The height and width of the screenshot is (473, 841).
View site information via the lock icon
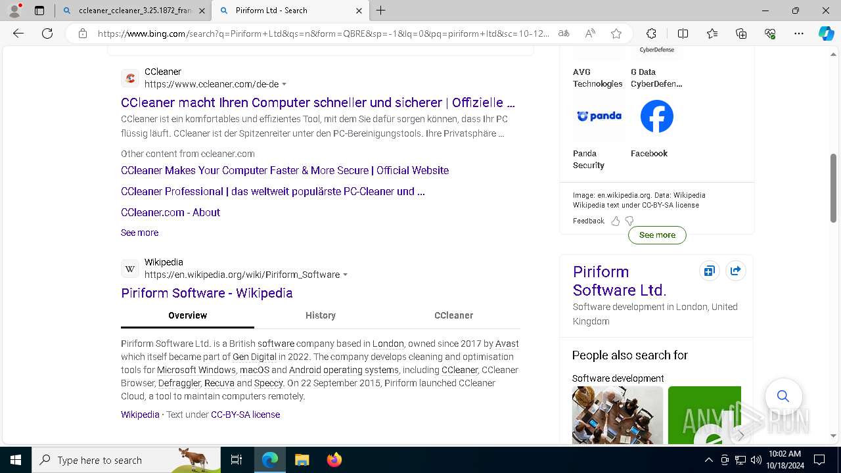click(x=83, y=34)
